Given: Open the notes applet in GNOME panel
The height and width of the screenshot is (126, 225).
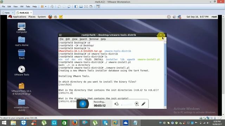Looking at the screenshot, I should [61, 17].
